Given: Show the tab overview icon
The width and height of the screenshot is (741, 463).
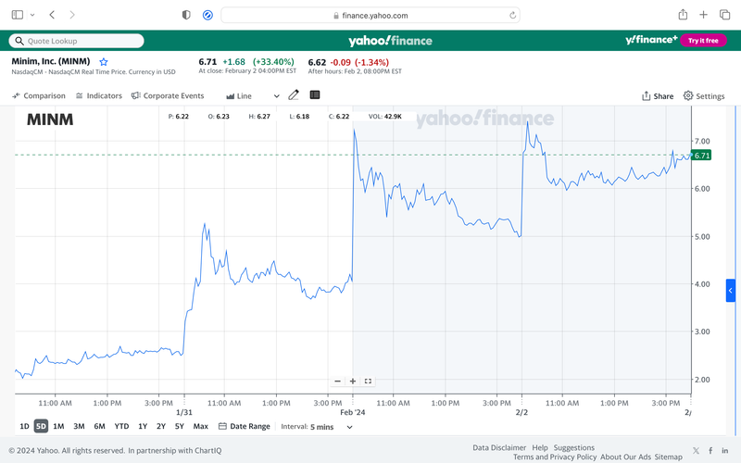Looking at the screenshot, I should pos(724,15).
